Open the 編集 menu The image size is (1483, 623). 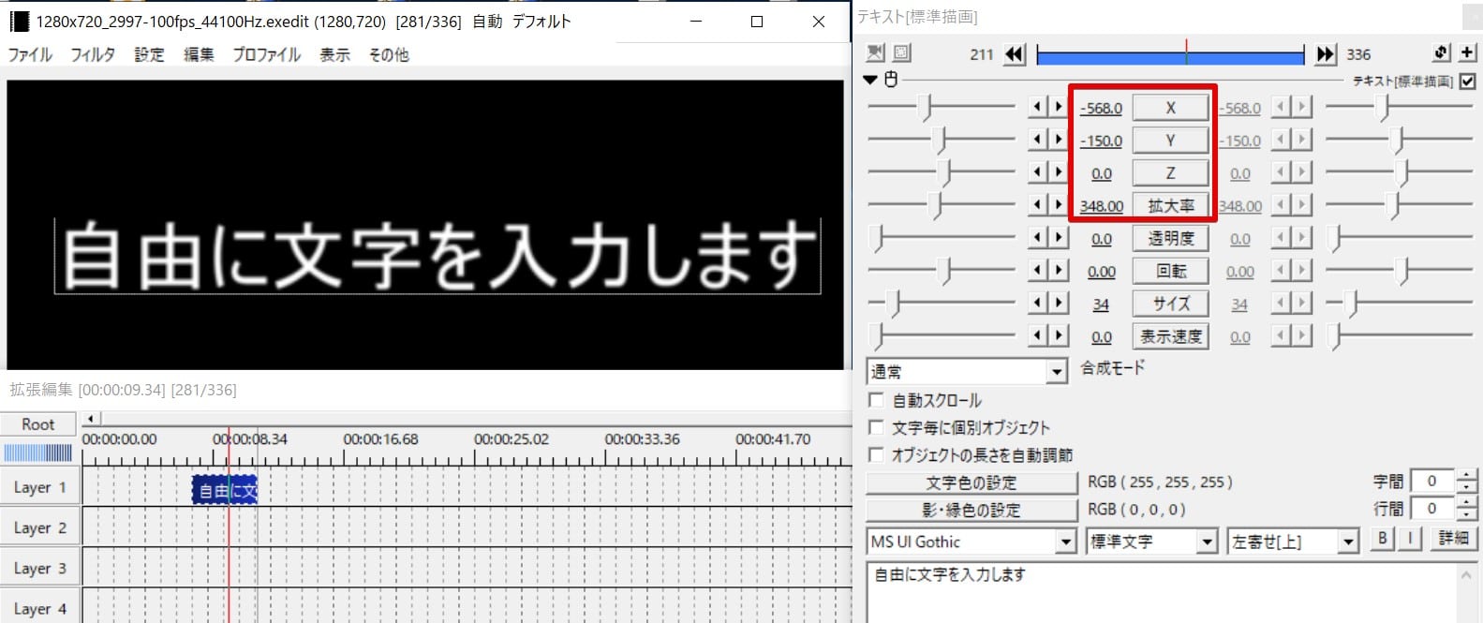[x=199, y=54]
